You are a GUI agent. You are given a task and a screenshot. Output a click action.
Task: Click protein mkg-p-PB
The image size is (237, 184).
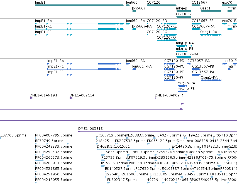182,91
